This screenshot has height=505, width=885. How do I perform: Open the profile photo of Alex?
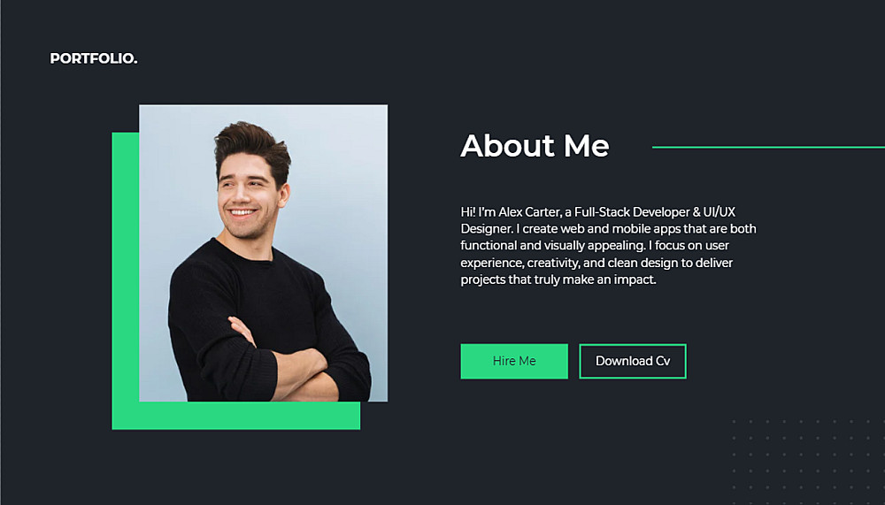(263, 253)
